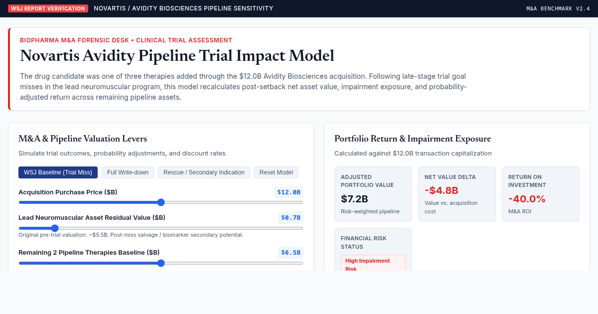Click the WSJ REPORT VERIFICATION badge
This screenshot has width=598, height=314.
48,8
